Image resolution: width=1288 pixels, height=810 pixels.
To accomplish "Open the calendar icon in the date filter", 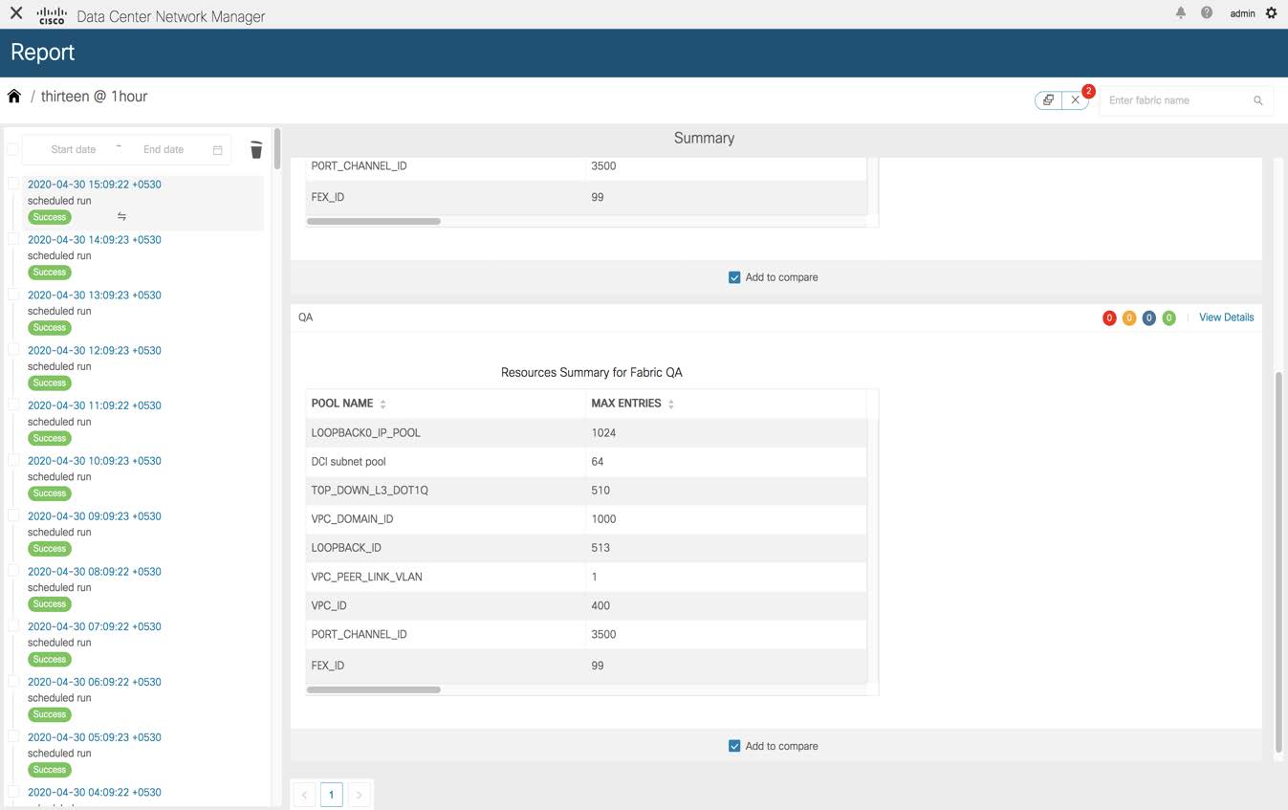I will pyautogui.click(x=217, y=149).
